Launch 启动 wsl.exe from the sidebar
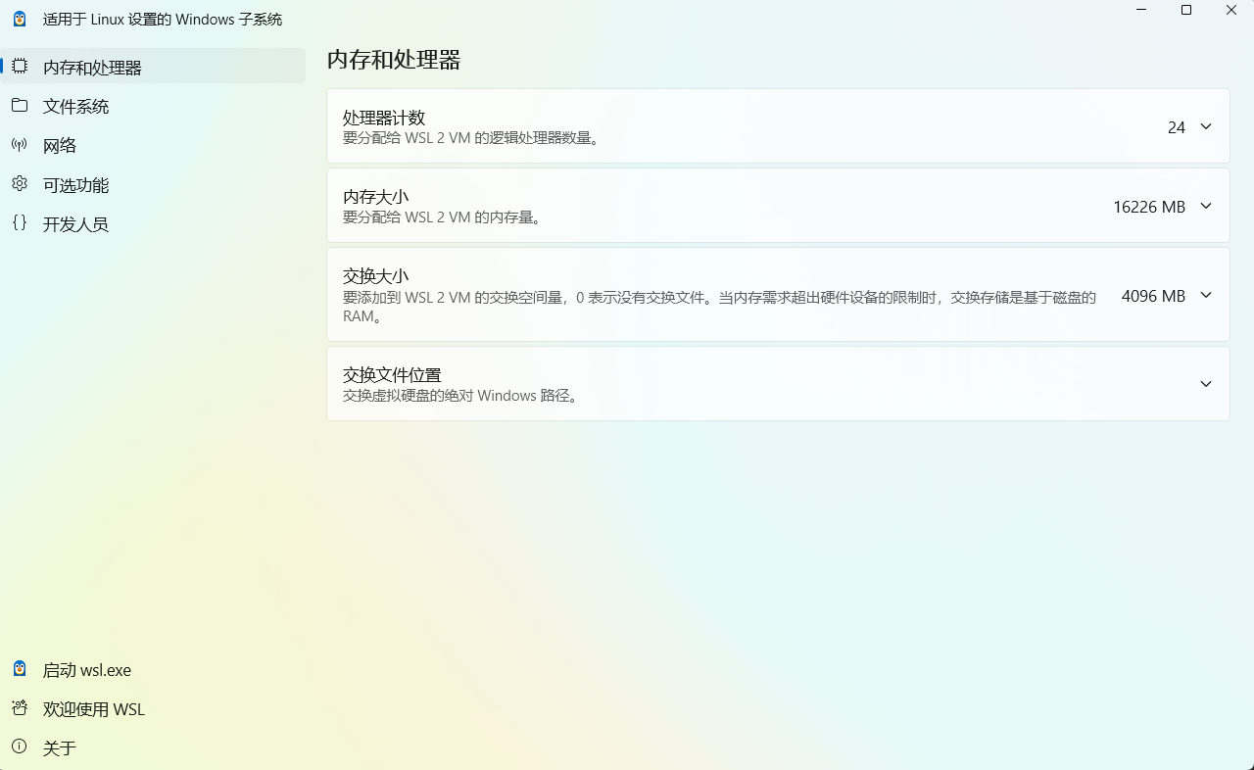This screenshot has height=770, width=1254. [154, 669]
